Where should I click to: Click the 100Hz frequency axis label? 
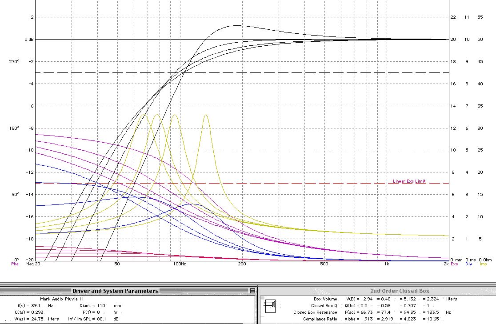(x=180, y=264)
